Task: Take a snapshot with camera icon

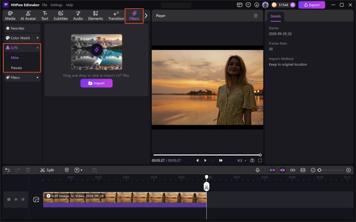Action: (x=252, y=160)
